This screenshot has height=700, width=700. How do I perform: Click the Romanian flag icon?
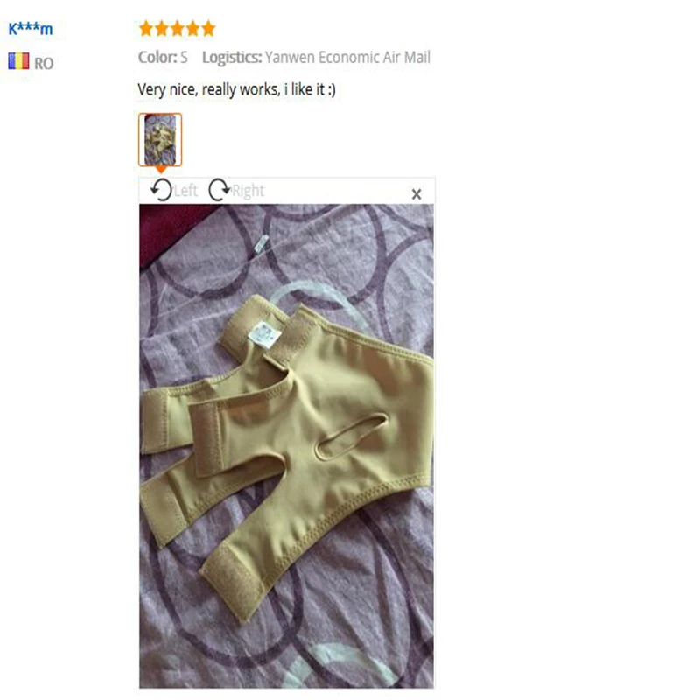pyautogui.click(x=18, y=61)
